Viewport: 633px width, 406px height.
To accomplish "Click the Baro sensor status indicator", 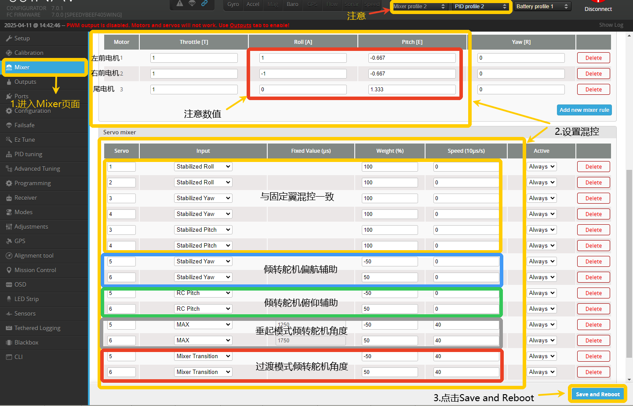I will click(x=292, y=4).
